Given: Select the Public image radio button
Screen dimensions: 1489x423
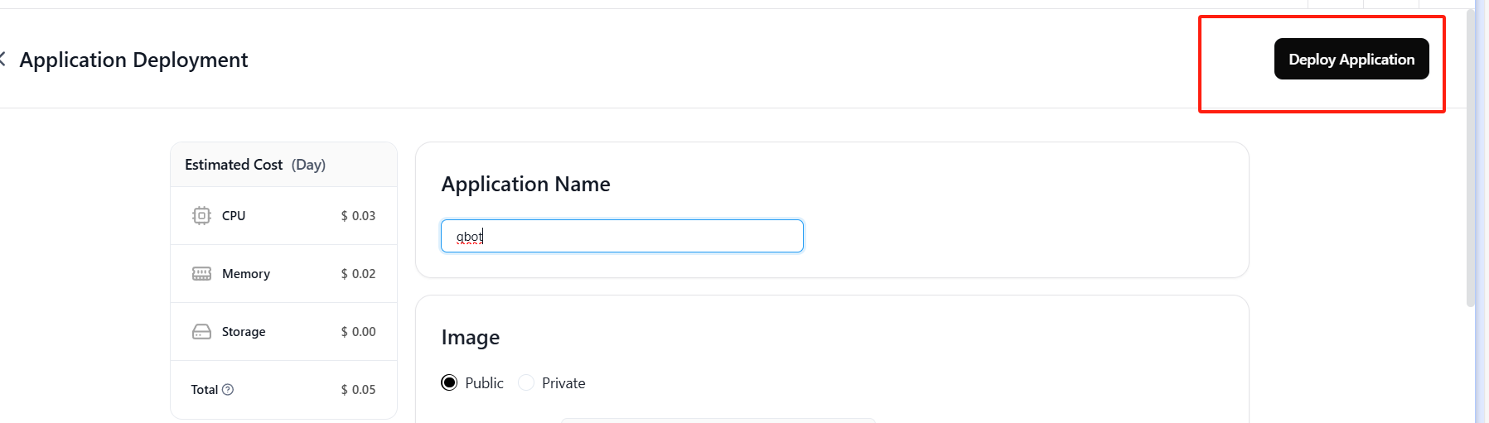Looking at the screenshot, I should (449, 382).
